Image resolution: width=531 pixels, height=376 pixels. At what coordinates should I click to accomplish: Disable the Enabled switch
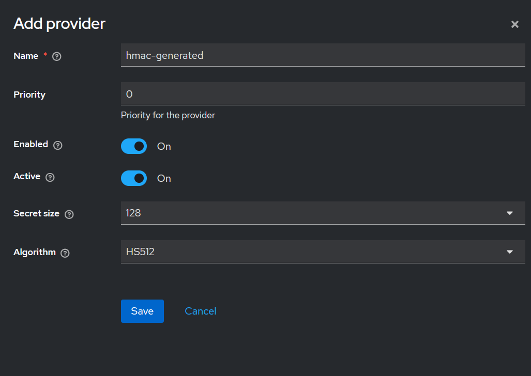click(134, 146)
